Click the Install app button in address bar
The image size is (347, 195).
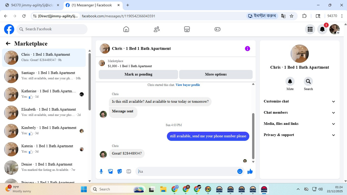tap(262, 16)
